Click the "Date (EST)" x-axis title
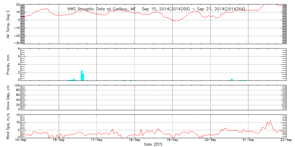 pos(154,144)
